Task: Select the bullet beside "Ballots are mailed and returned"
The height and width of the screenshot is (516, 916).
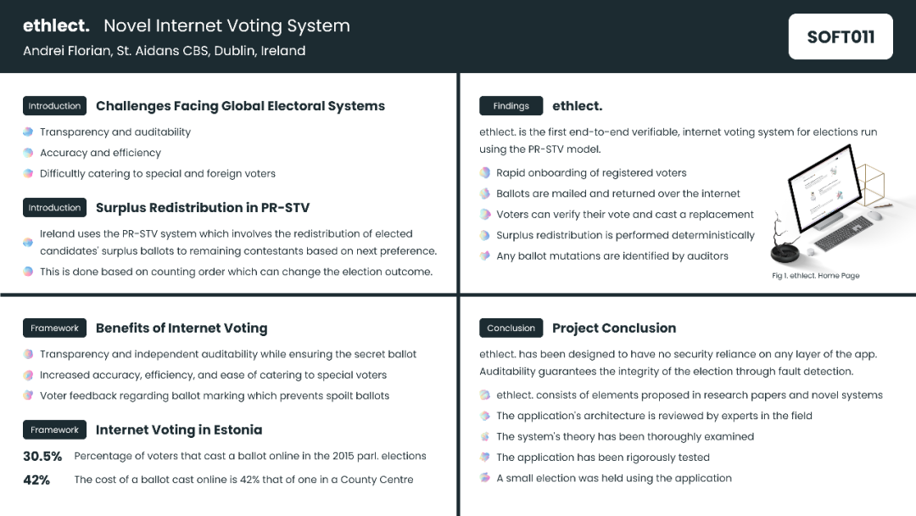Action: (x=484, y=193)
